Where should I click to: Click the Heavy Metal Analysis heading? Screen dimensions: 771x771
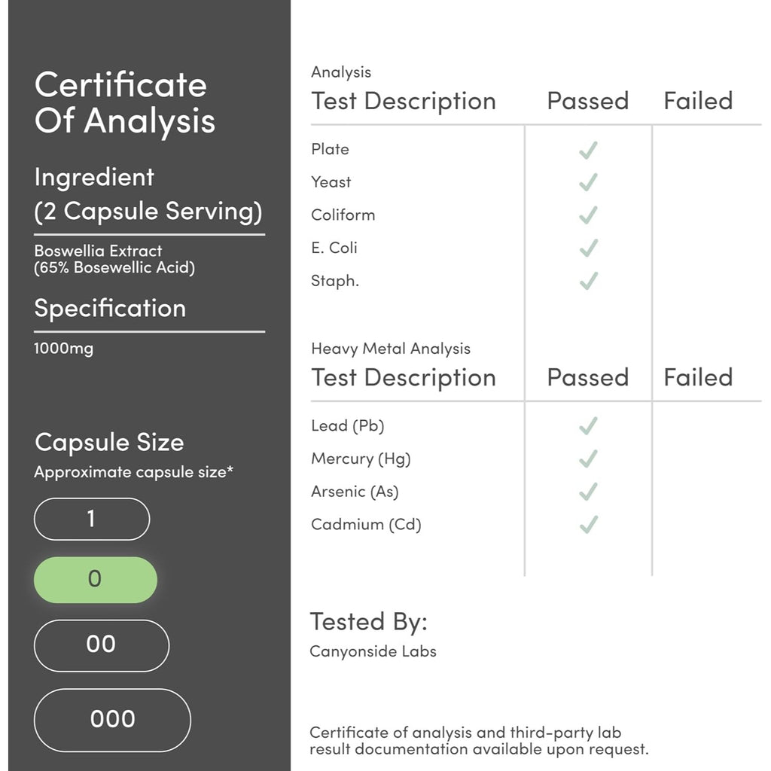click(391, 349)
